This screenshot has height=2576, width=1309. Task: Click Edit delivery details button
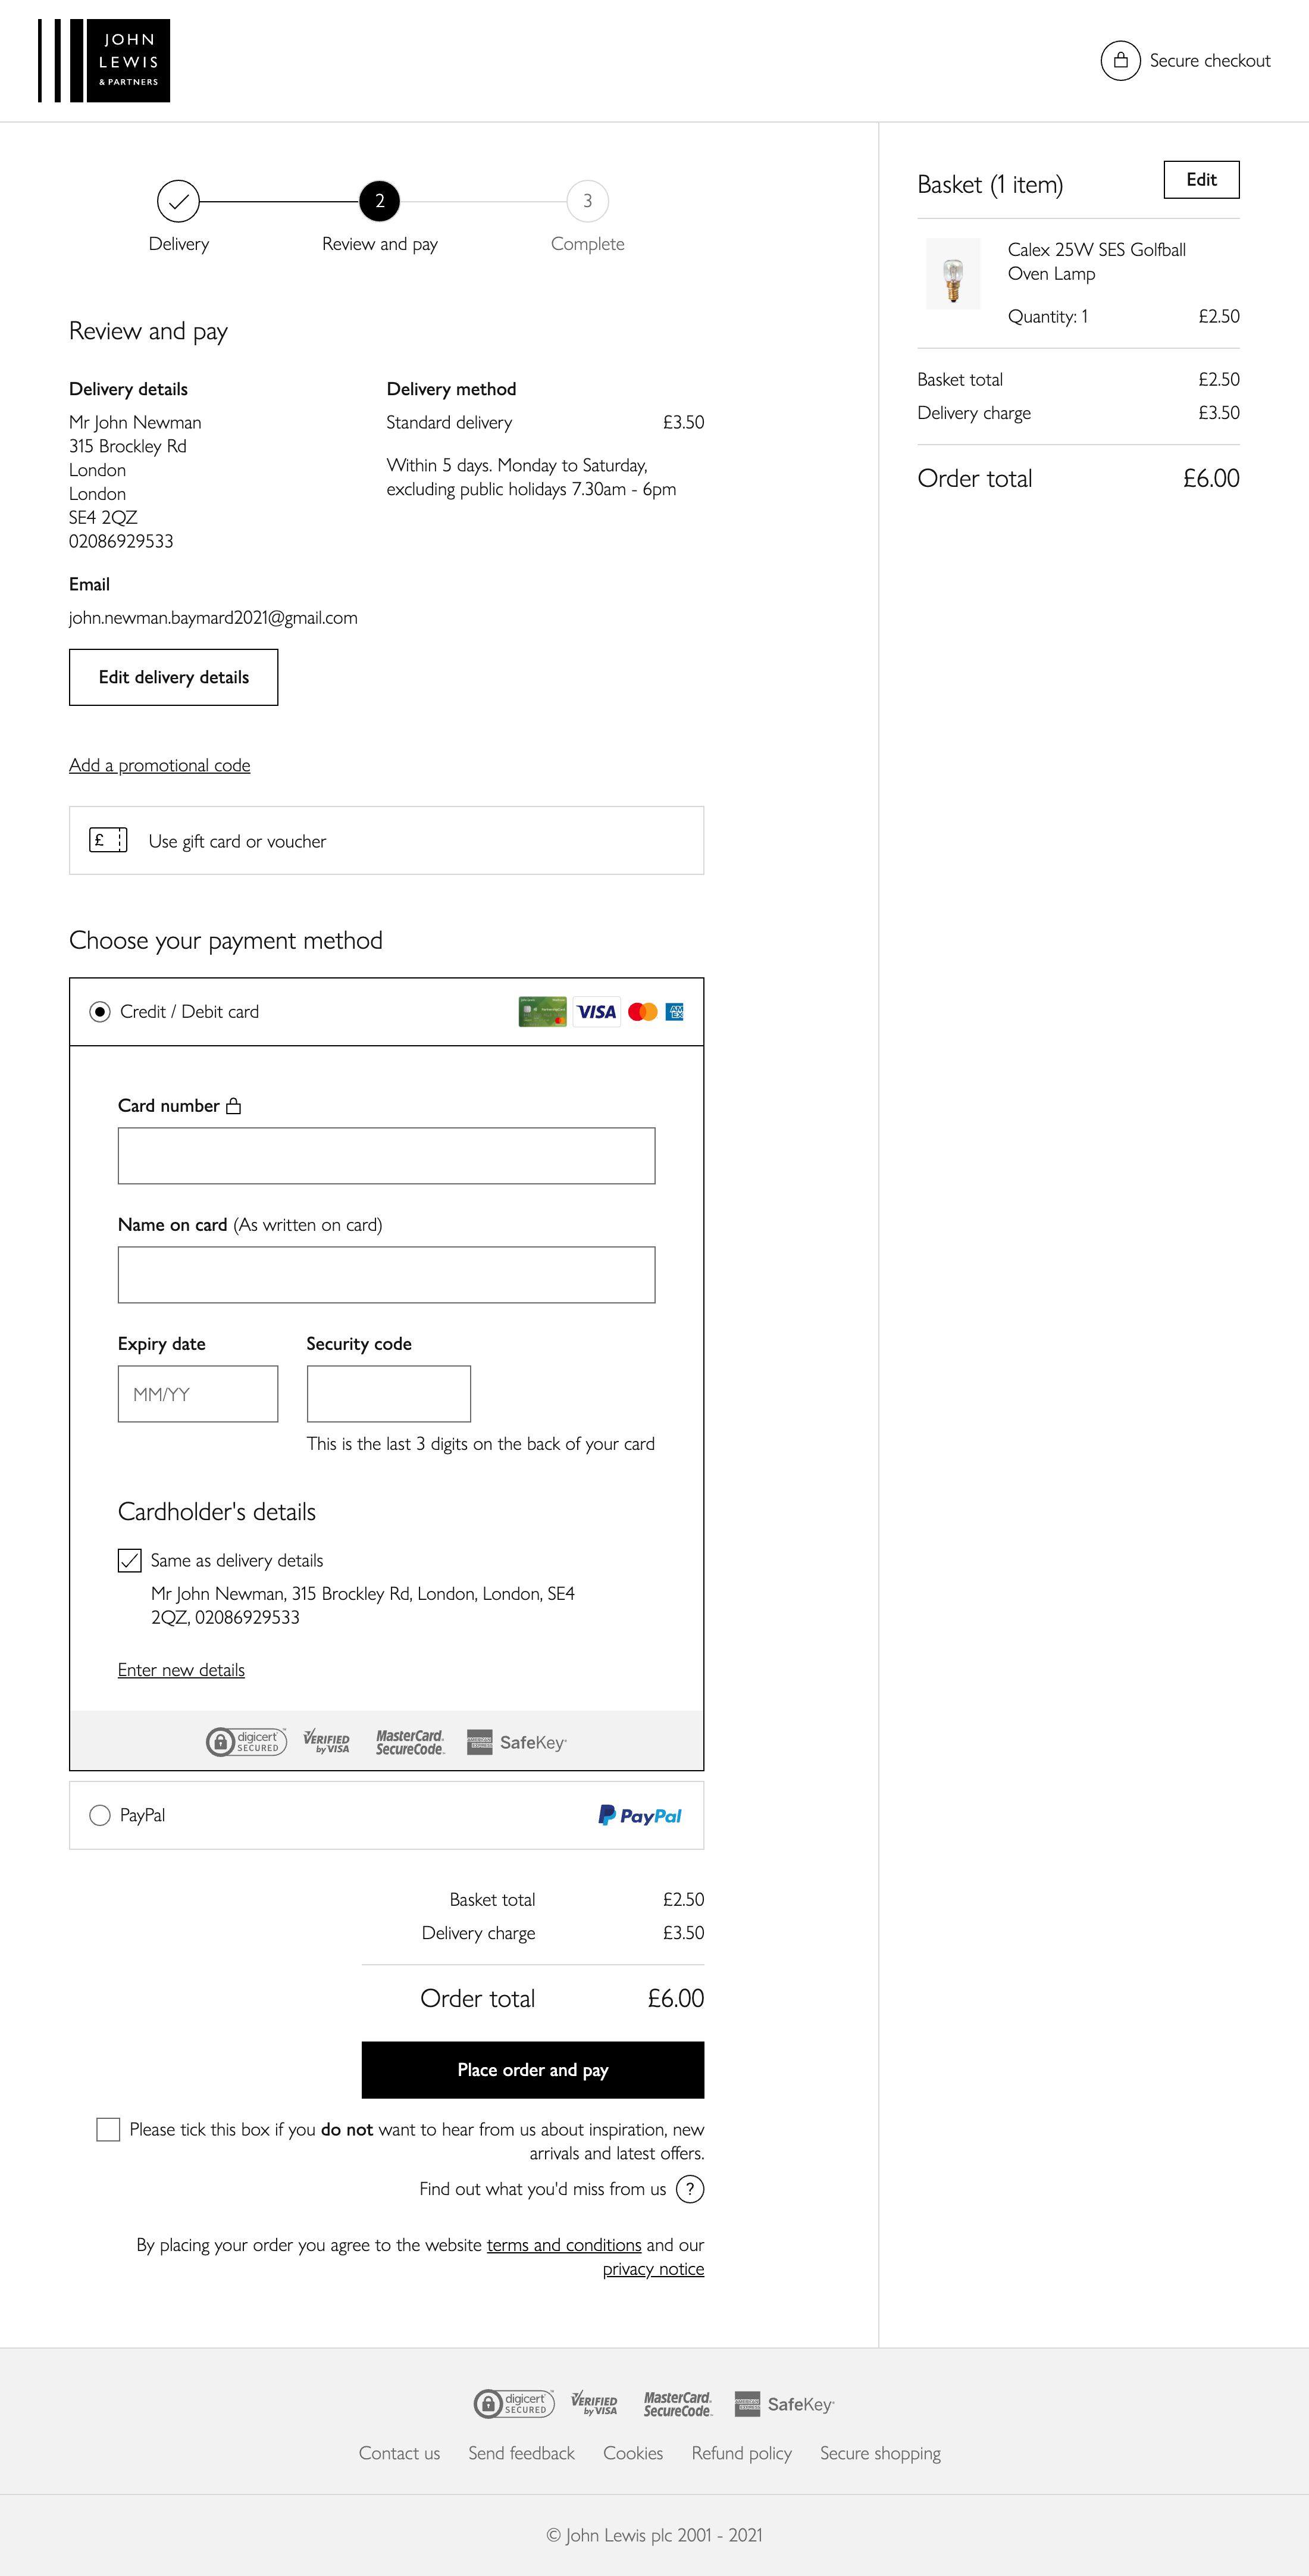[174, 677]
